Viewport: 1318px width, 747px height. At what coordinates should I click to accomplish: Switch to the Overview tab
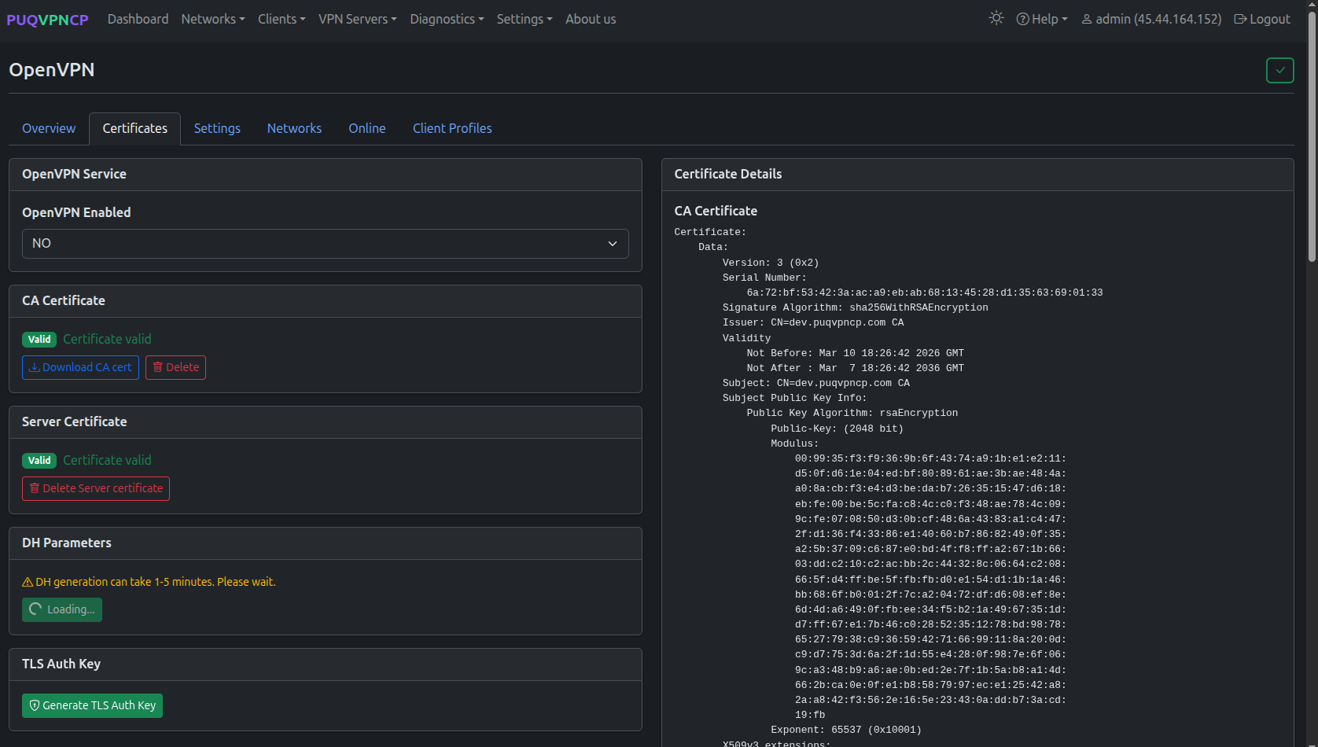[49, 128]
